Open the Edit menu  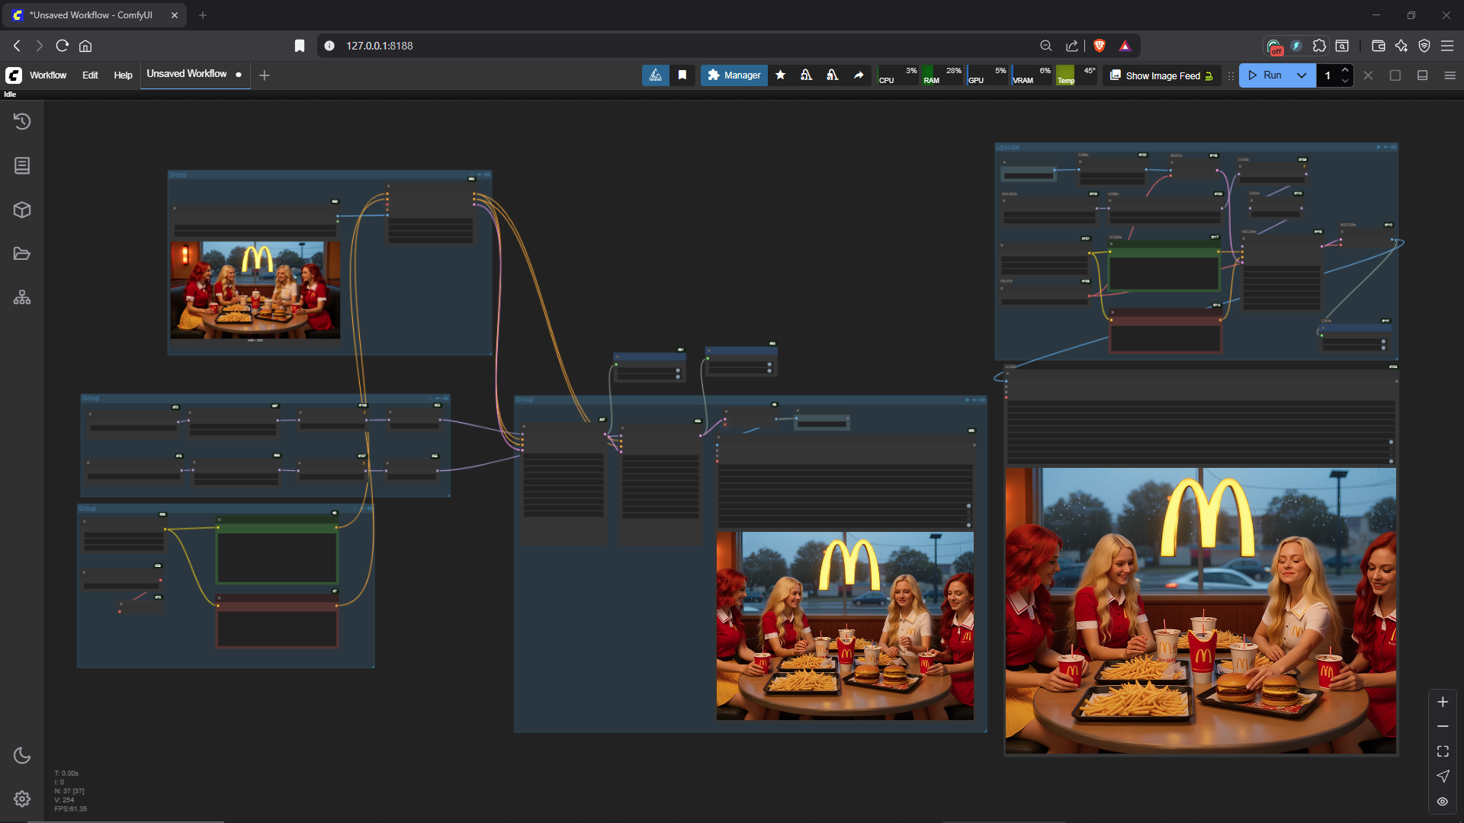click(90, 75)
